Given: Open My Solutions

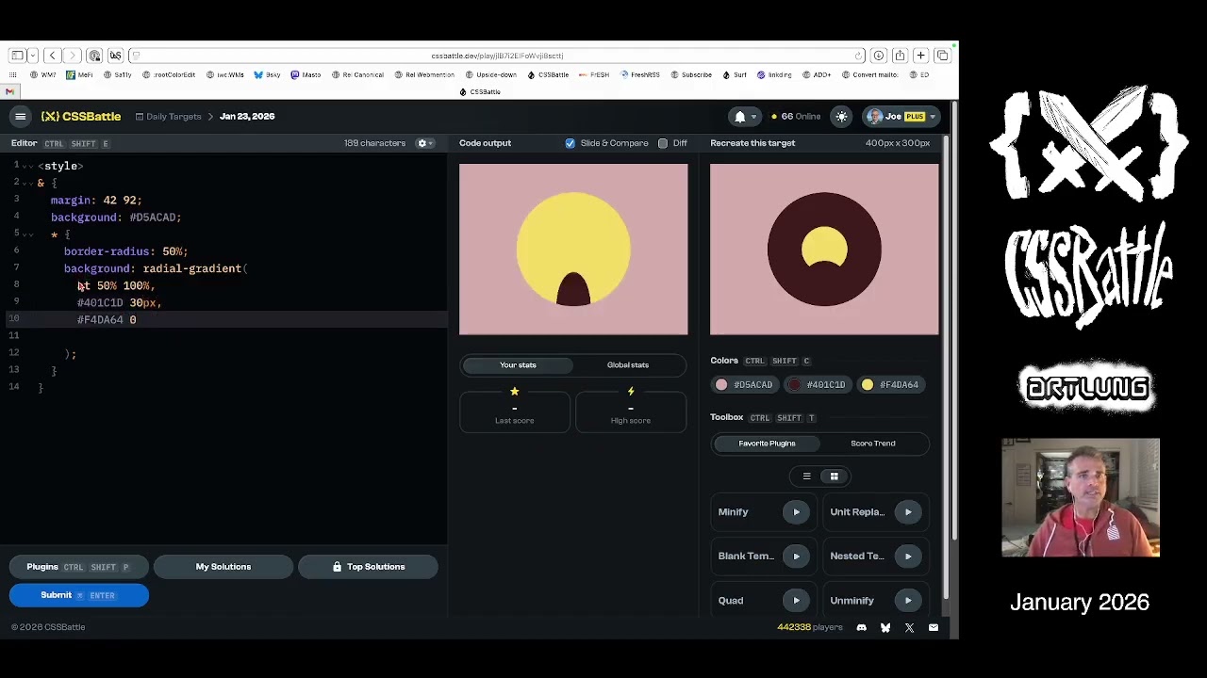Looking at the screenshot, I should pos(223,567).
